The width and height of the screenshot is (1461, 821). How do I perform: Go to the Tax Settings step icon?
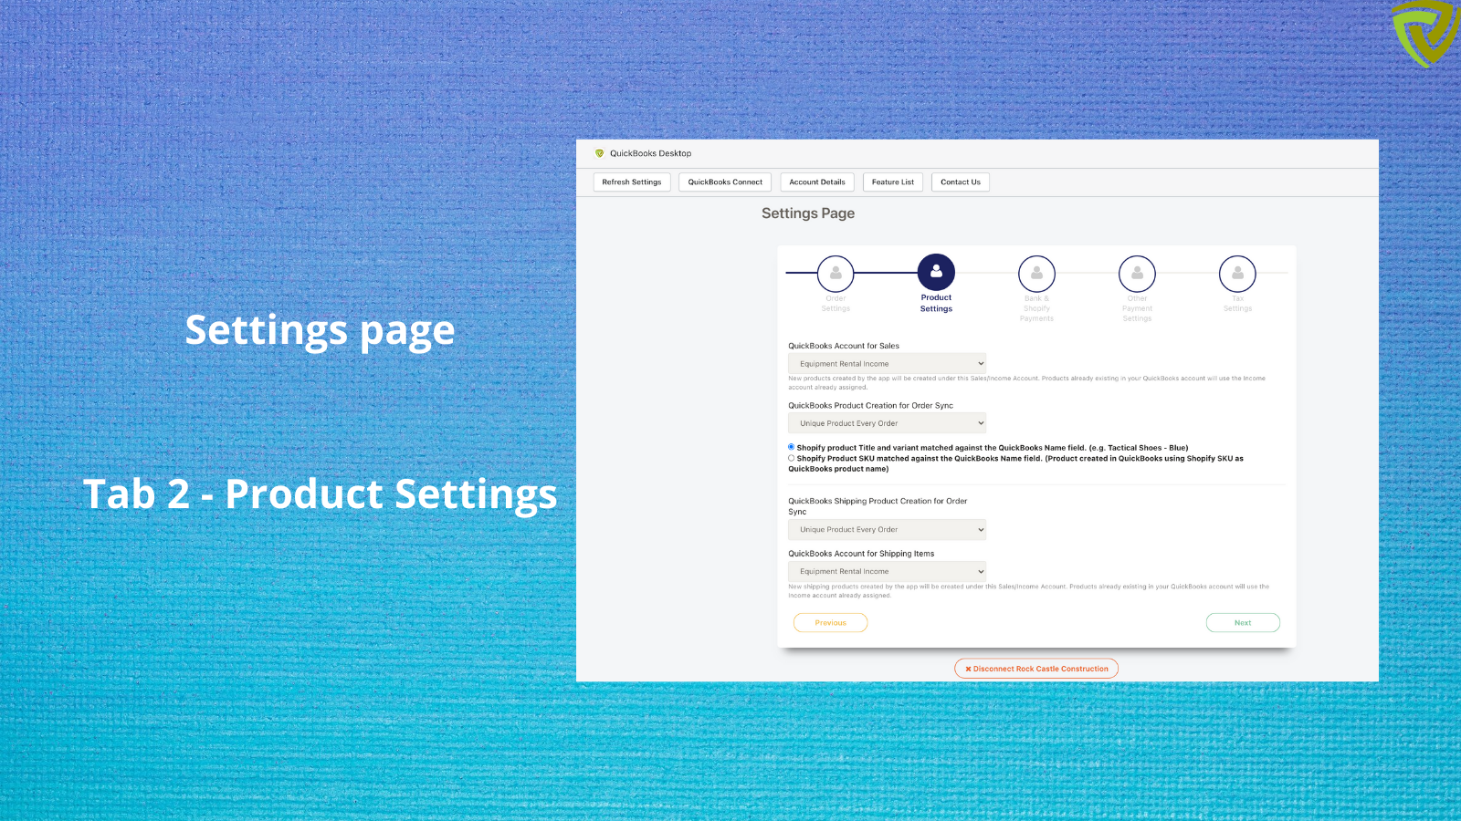(1237, 273)
